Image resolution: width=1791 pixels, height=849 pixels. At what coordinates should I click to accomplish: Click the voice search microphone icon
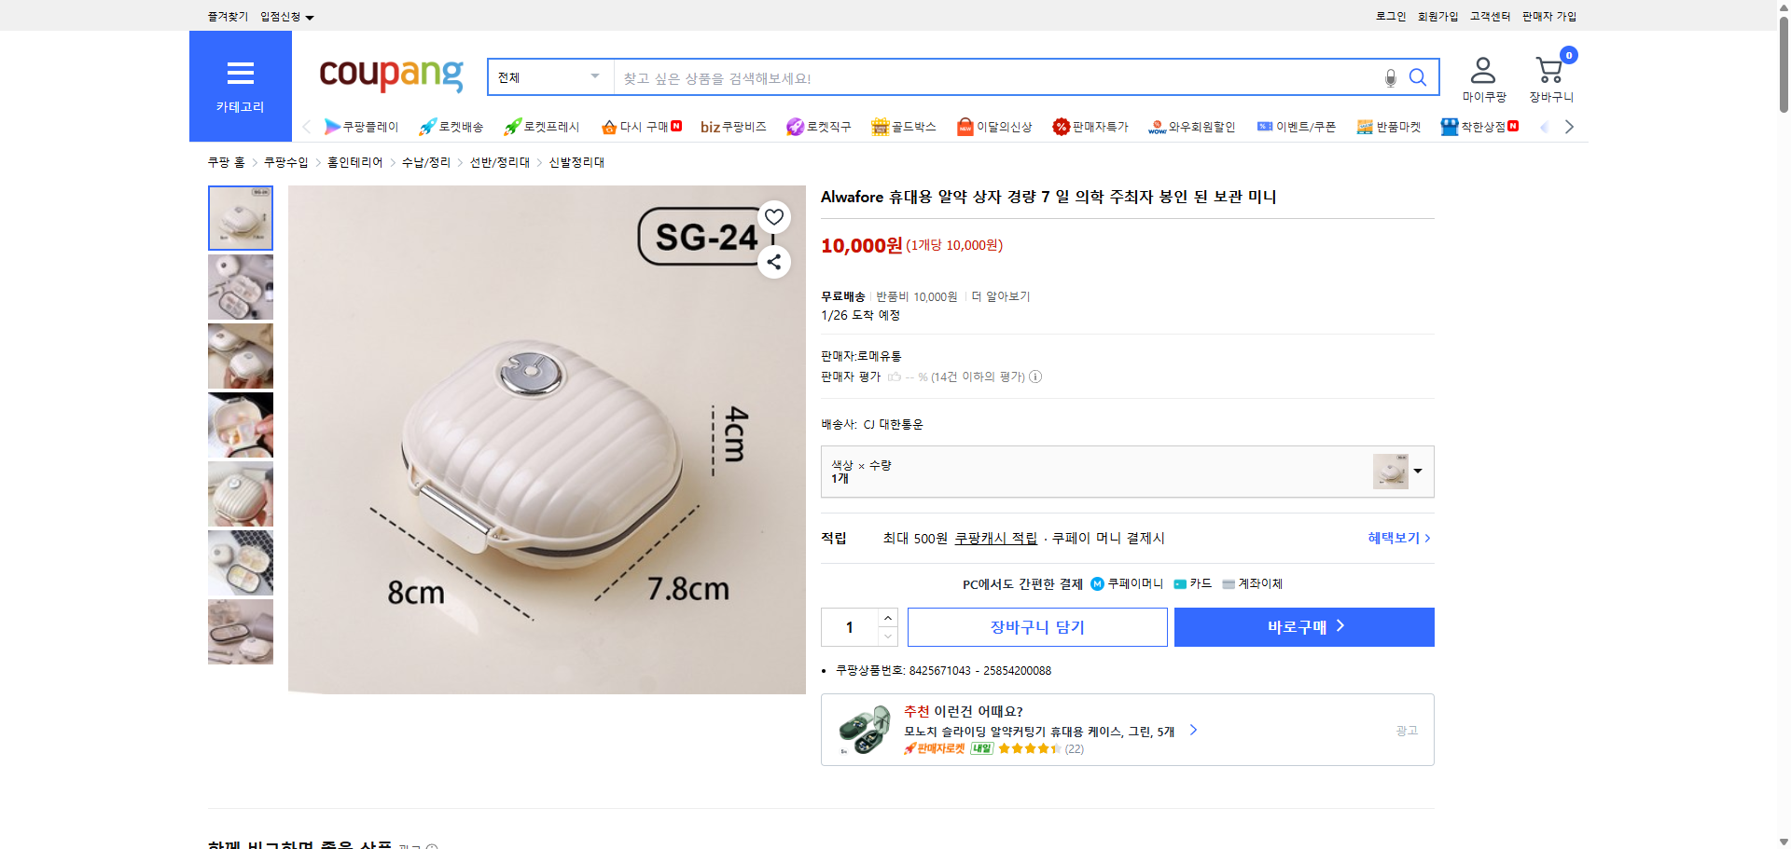[x=1389, y=78]
